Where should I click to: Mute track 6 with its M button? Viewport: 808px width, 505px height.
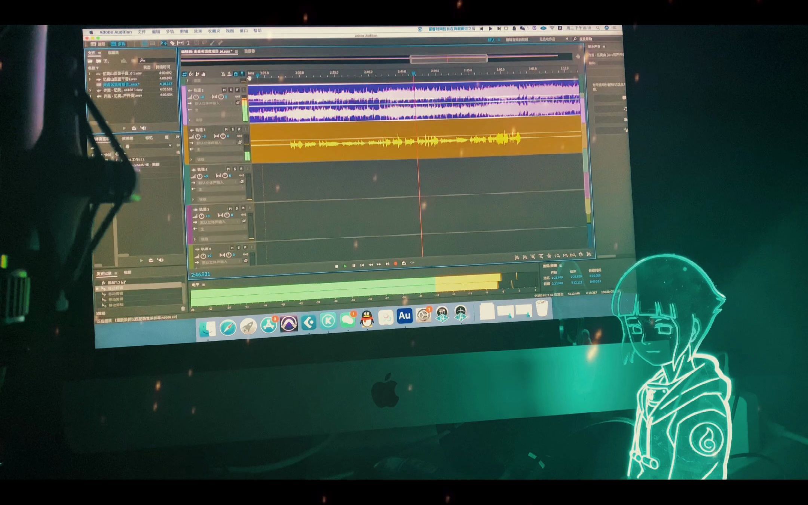[232, 248]
